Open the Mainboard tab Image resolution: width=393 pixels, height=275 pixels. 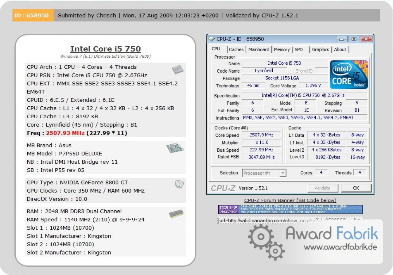259,49
